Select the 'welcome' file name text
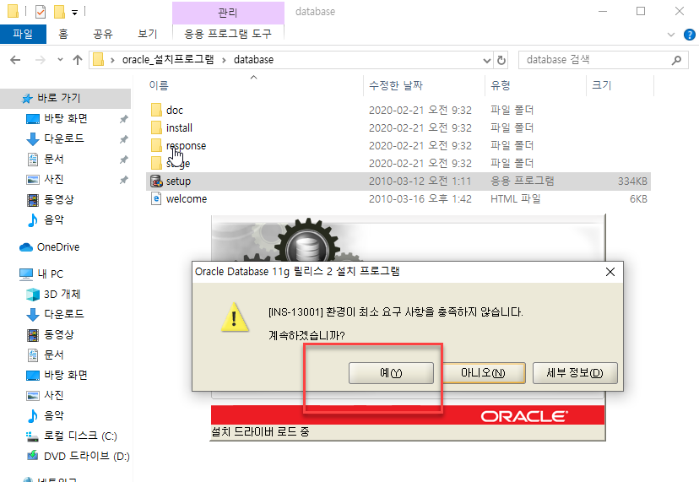Image resolution: width=699 pixels, height=482 pixels. point(187,199)
